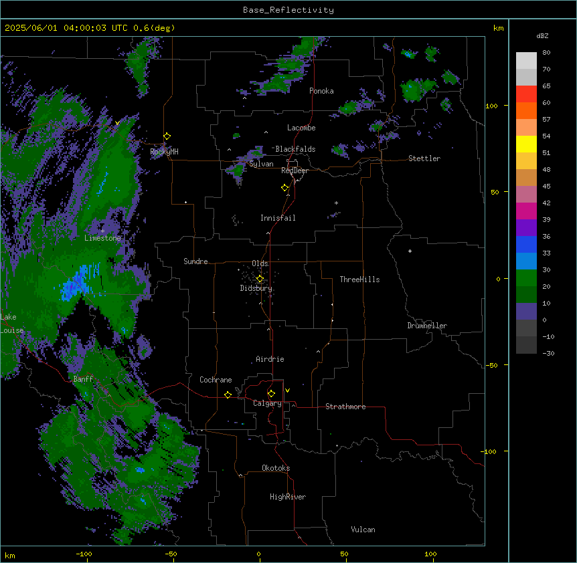This screenshot has height=563, width=577.
Task: Click the white plus marker north of Drumheller
Action: (410, 251)
